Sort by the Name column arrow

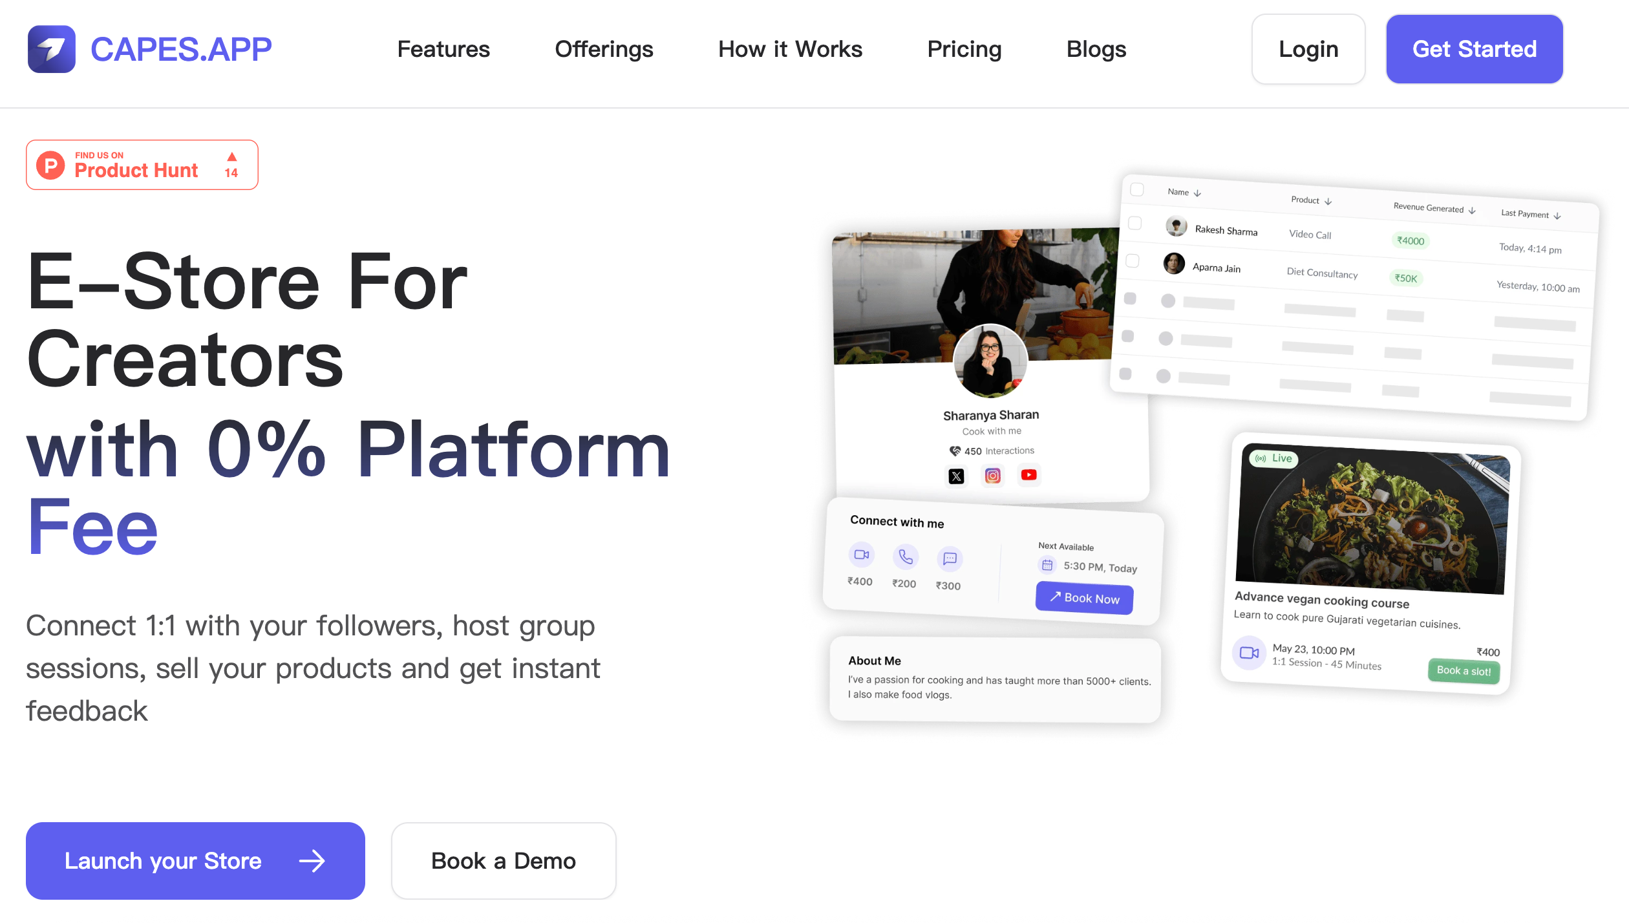pyautogui.click(x=1197, y=193)
